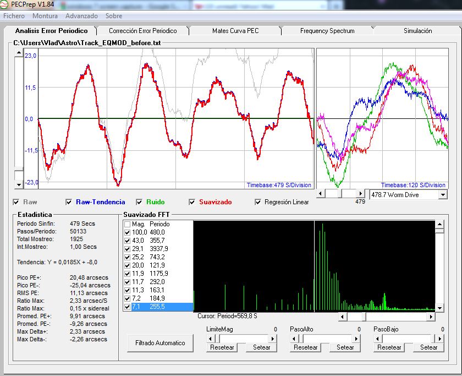Switch to Mates Curva PEC tab
This screenshot has height=376, width=462.
click(x=235, y=31)
